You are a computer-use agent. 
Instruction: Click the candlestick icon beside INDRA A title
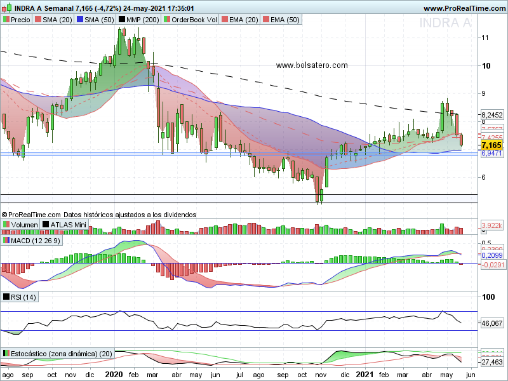click(6, 9)
